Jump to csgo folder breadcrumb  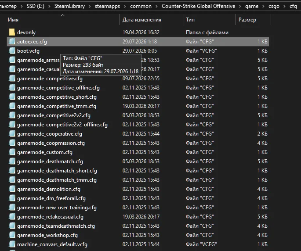[x=274, y=6]
